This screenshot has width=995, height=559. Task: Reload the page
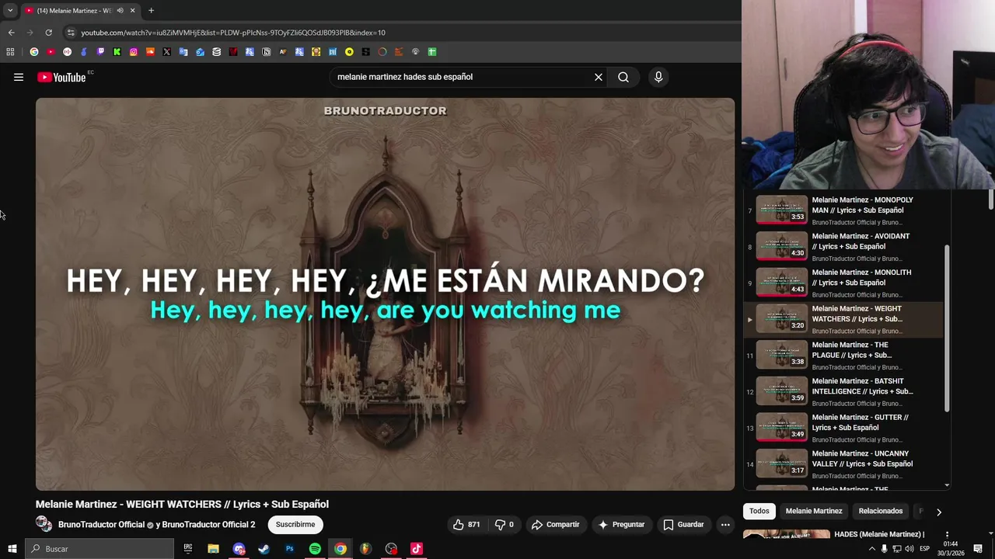click(48, 33)
